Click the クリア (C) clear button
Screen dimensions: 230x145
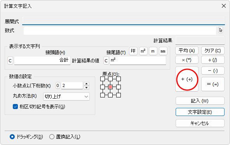[213, 51]
